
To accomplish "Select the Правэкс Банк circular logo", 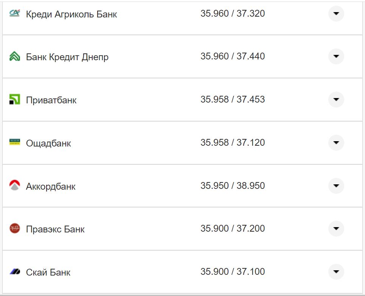I will pyautogui.click(x=14, y=229).
